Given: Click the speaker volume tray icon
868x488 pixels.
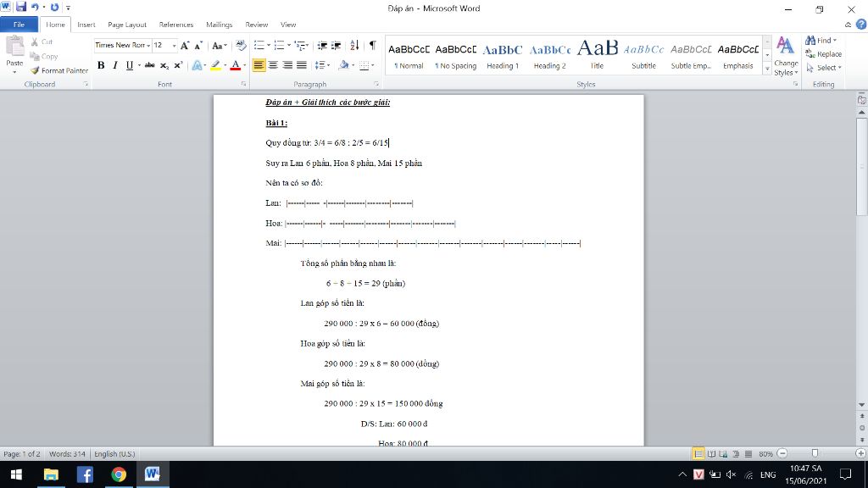Looking at the screenshot, I should pyautogui.click(x=732, y=474).
